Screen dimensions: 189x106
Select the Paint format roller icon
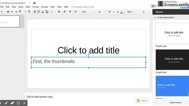coord(20,12)
